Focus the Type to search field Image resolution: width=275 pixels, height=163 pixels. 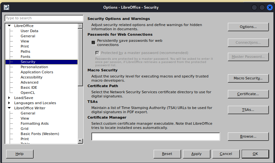44,18
